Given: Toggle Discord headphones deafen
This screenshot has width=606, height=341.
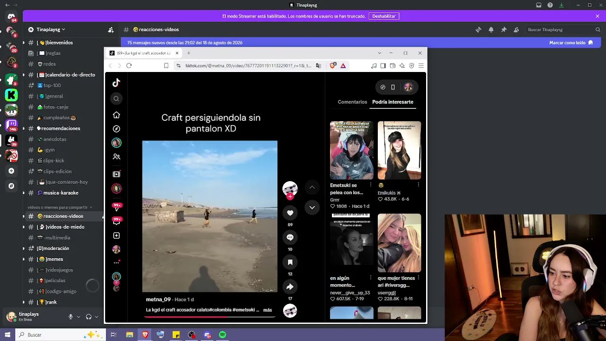Looking at the screenshot, I should pyautogui.click(x=89, y=317).
